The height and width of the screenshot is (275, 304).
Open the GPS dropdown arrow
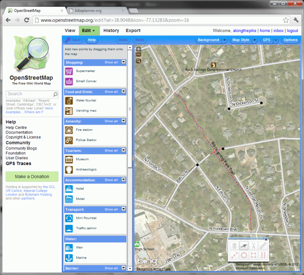pyautogui.click(x=276, y=40)
